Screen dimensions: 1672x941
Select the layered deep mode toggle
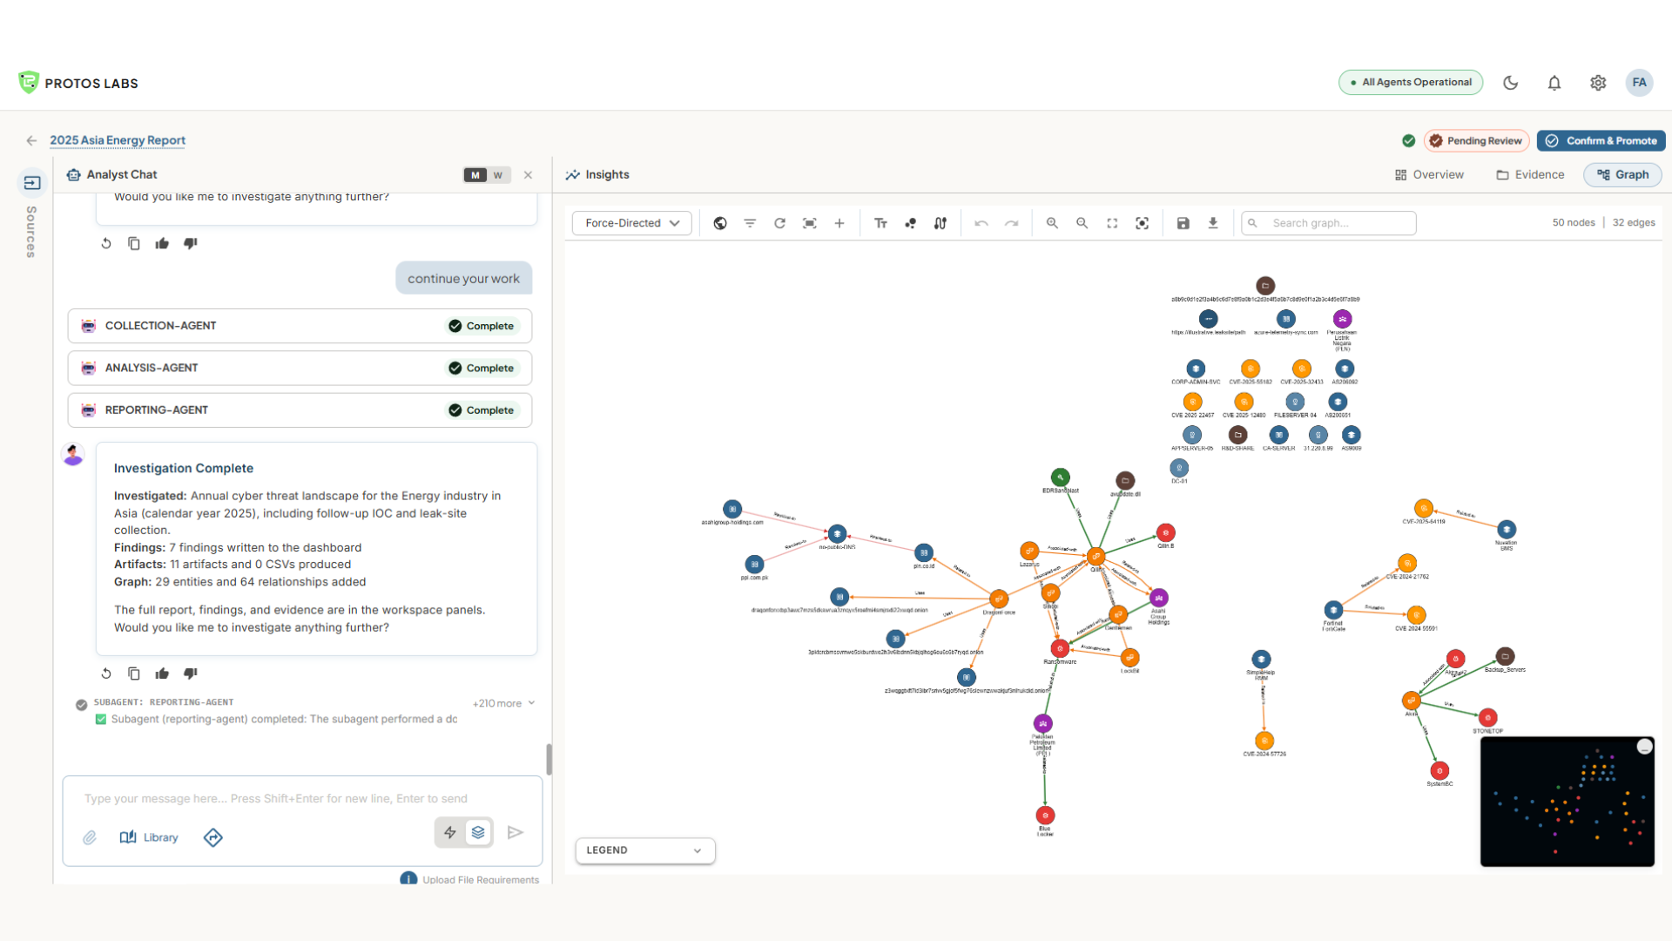click(x=478, y=832)
